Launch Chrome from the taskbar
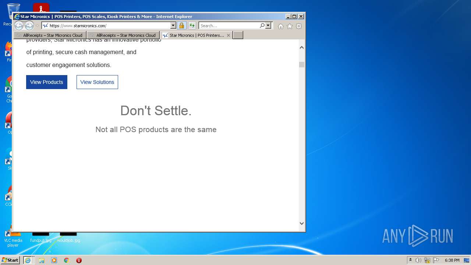471x265 pixels. 67,260
